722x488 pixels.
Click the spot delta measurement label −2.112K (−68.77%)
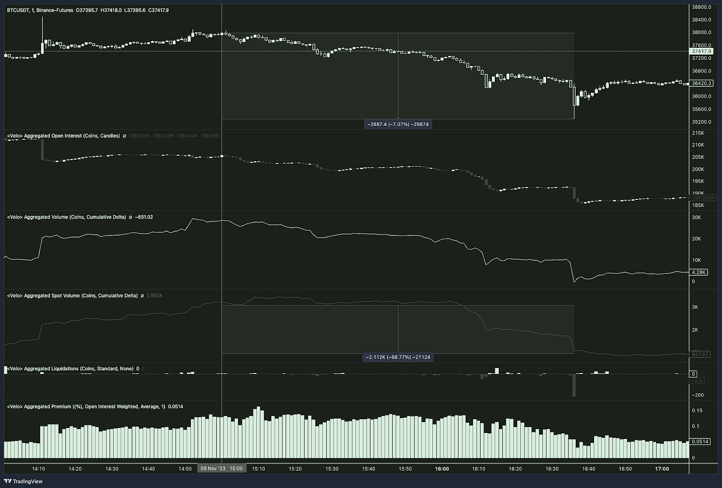point(398,357)
